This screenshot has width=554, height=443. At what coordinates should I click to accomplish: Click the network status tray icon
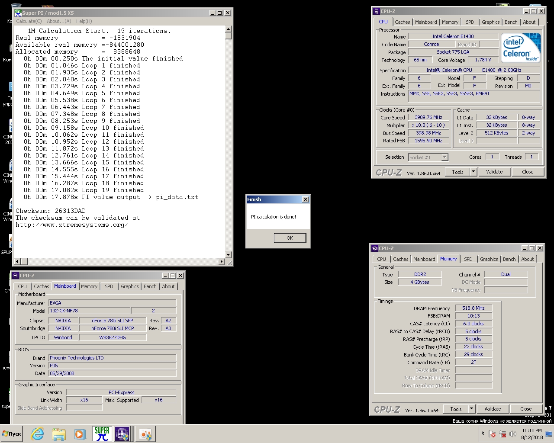[x=502, y=434]
